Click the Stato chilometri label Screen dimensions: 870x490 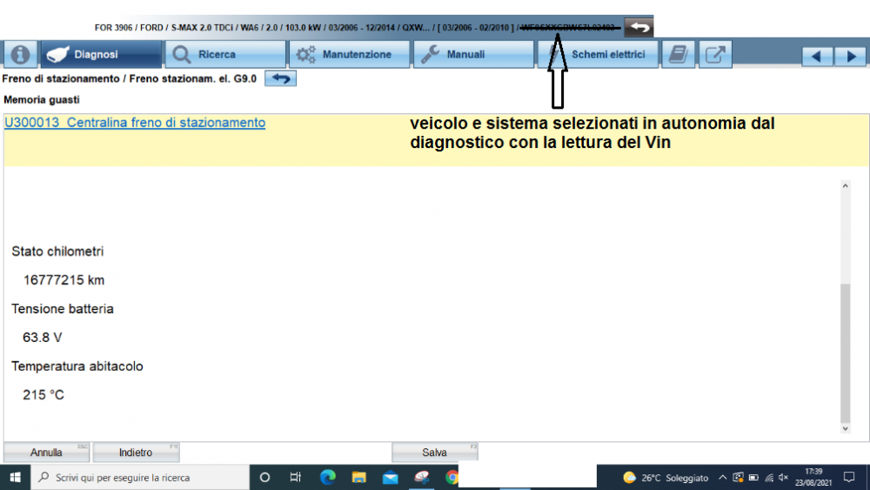pyautogui.click(x=57, y=252)
